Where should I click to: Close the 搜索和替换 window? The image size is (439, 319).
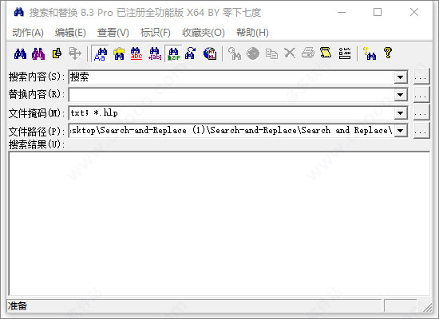[x=414, y=12]
